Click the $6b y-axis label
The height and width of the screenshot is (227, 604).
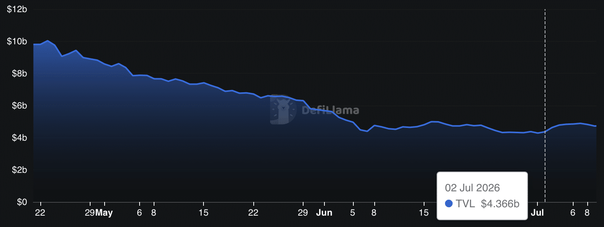(x=19, y=106)
